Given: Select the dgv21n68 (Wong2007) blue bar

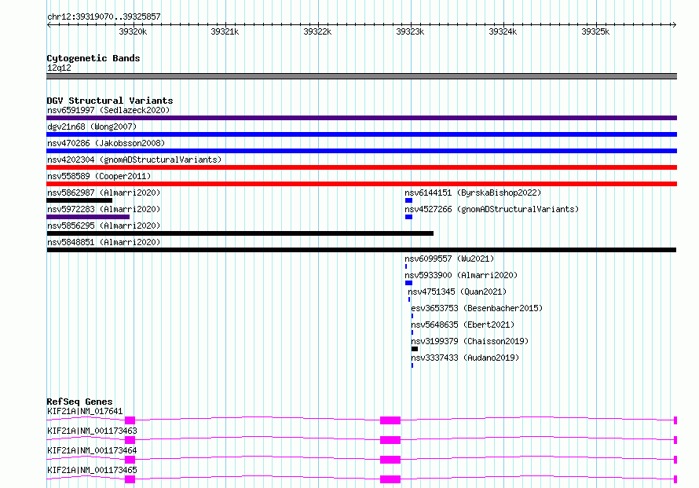Looking at the screenshot, I should (361, 134).
